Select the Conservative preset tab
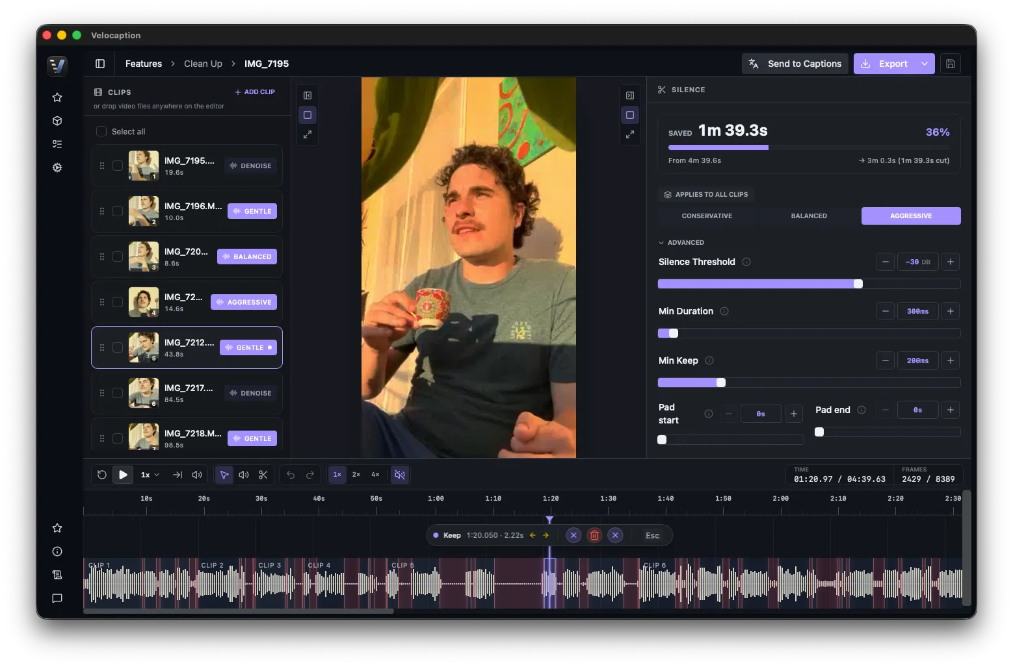 pos(707,216)
